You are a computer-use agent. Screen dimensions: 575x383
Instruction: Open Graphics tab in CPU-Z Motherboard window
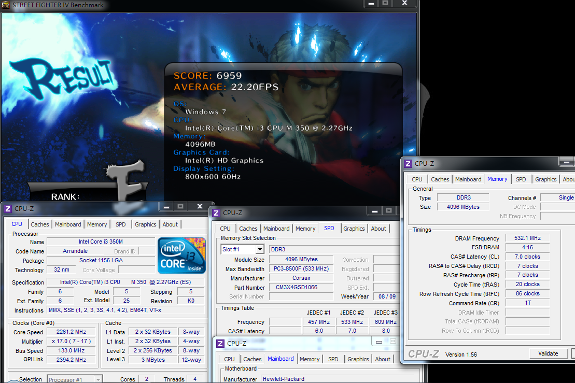[358, 359]
